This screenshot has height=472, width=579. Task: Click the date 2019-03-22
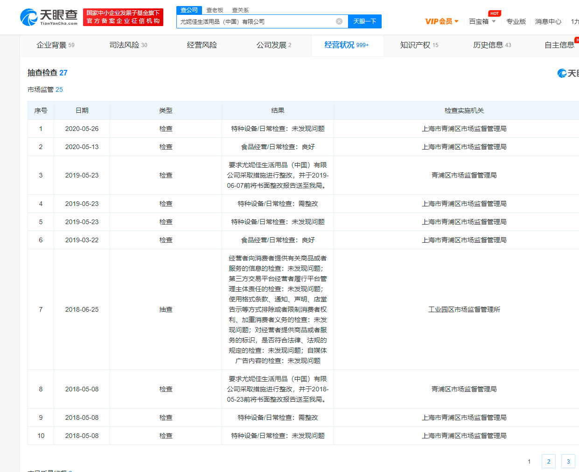pos(82,240)
